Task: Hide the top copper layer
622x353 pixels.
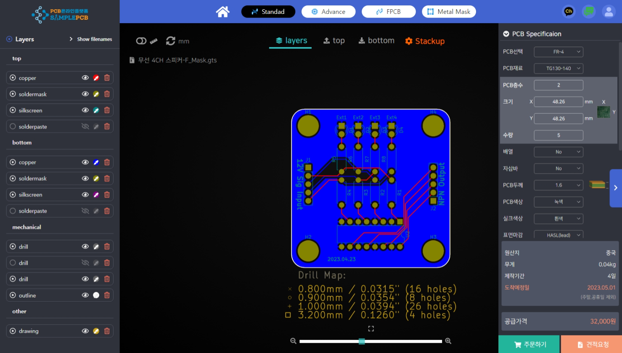Action: 85,78
